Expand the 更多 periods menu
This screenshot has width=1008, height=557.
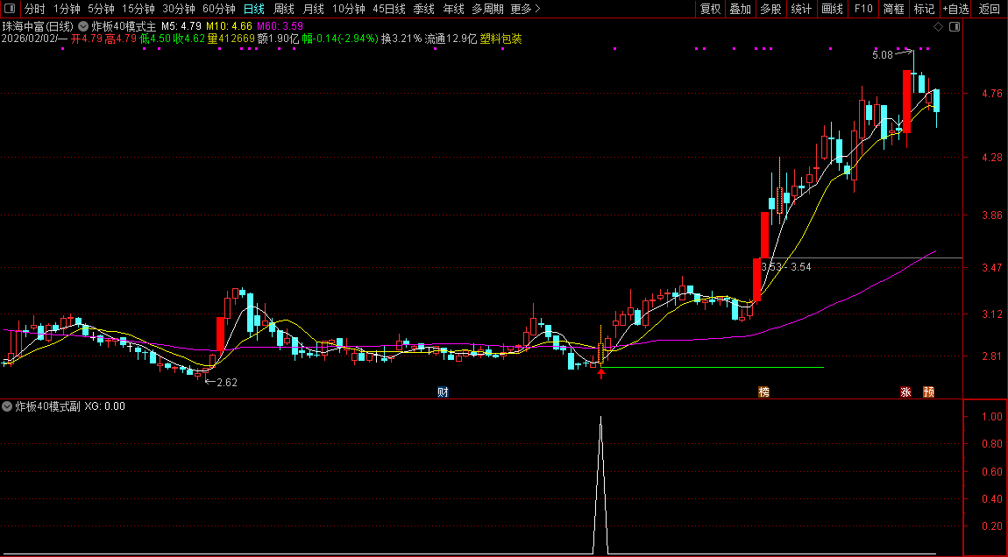pos(525,9)
